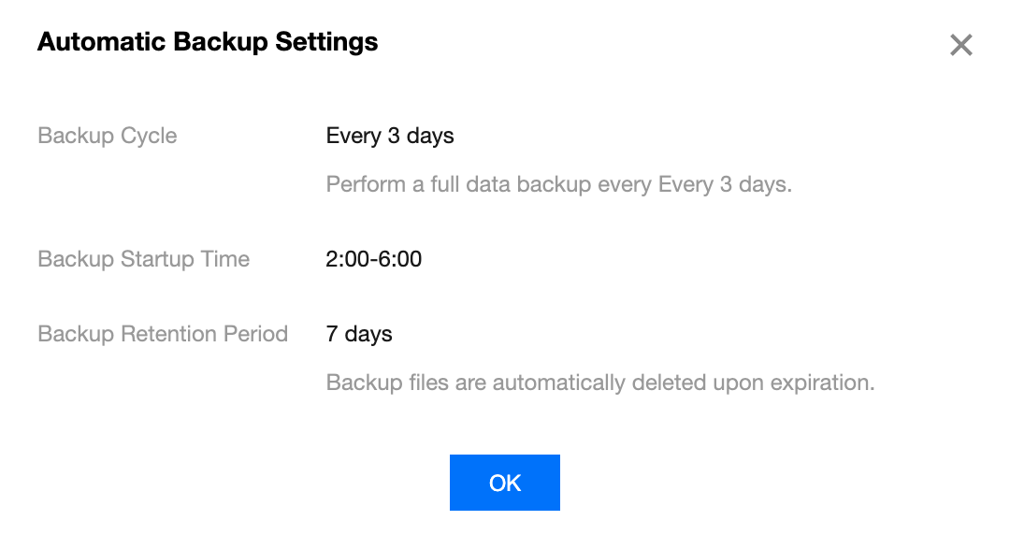The image size is (1010, 535).
Task: Click the 6:00 end time value
Action: click(x=400, y=259)
